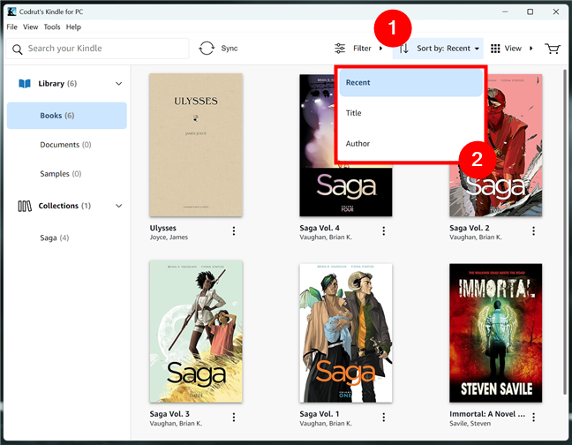Image resolution: width=572 pixels, height=445 pixels.
Task: Click the Search your Kindle field
Action: pyautogui.click(x=97, y=49)
